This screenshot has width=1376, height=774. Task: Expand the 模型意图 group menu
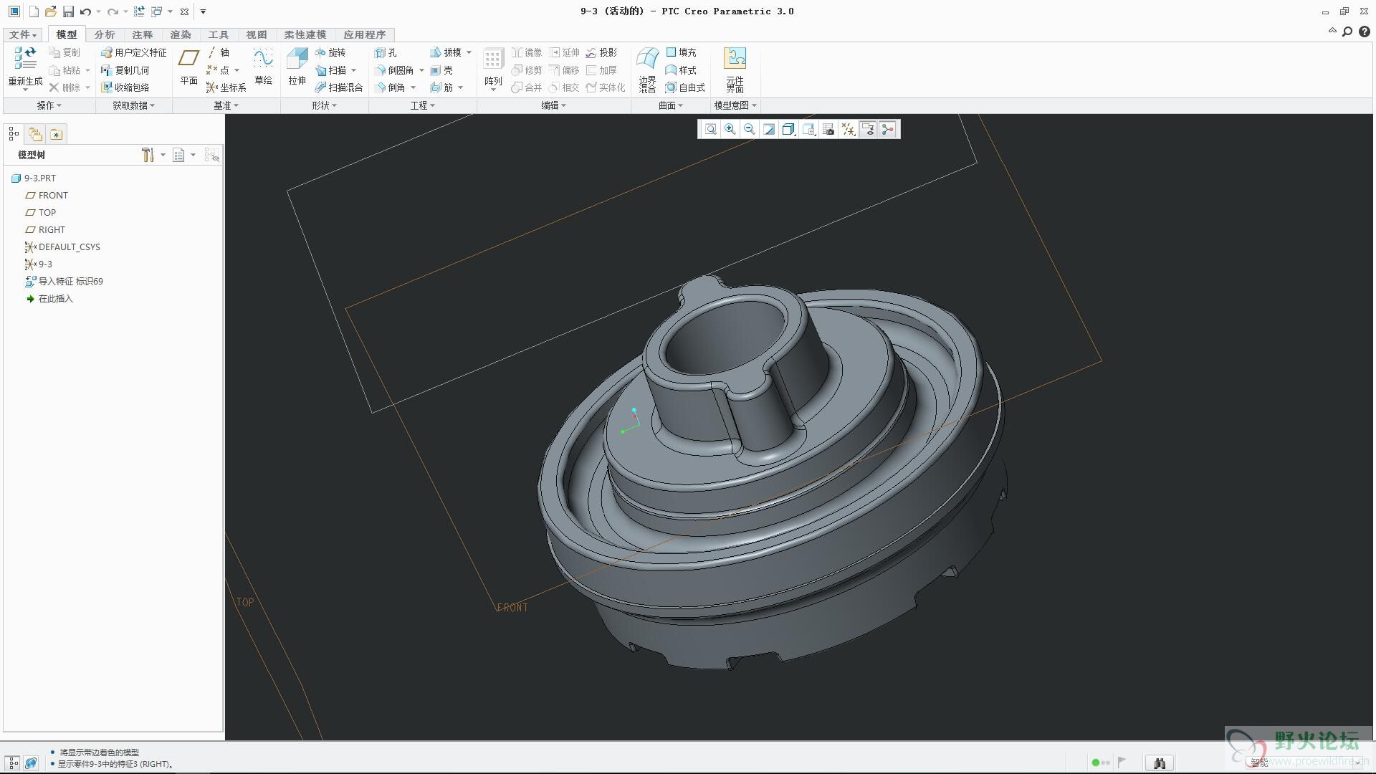pos(735,105)
